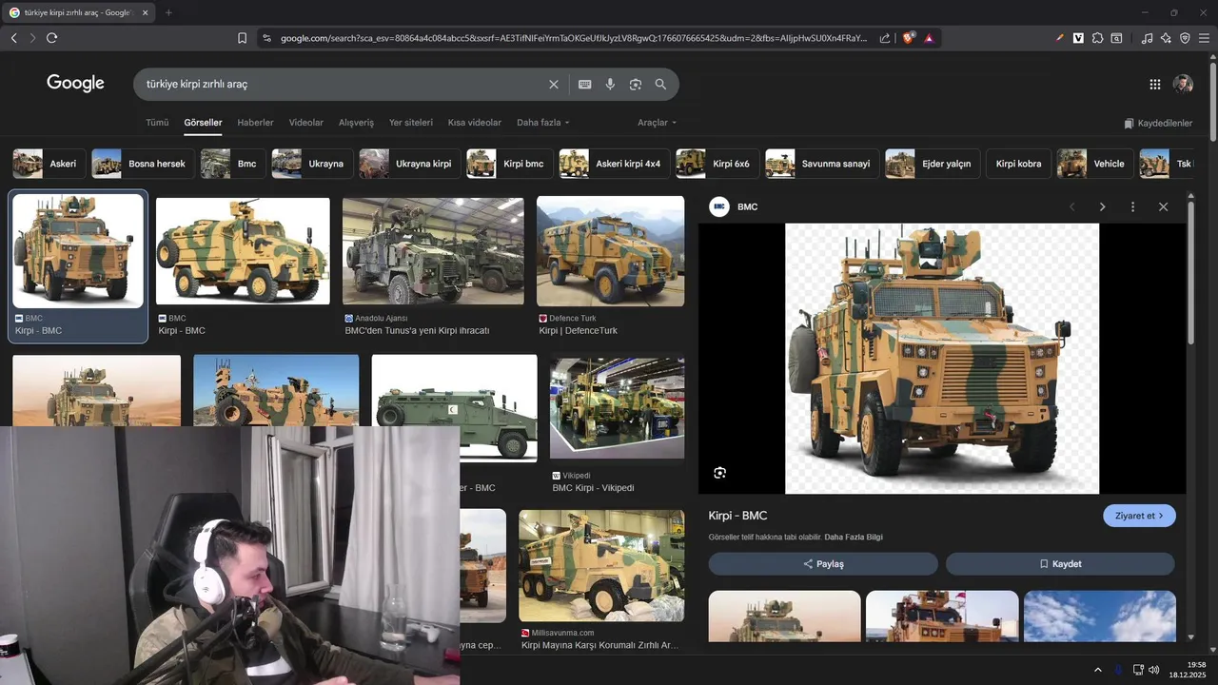Expand the Daha fazla dropdown
The image size is (1218, 685).
543,123
